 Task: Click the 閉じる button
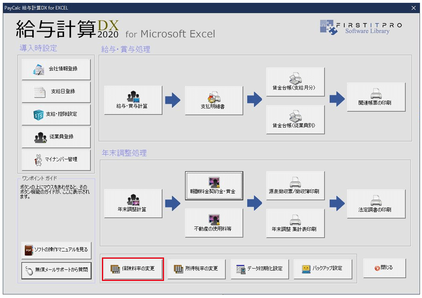[384, 268]
